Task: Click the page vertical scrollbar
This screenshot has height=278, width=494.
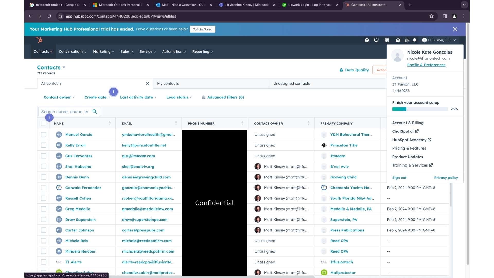Action: (468, 144)
